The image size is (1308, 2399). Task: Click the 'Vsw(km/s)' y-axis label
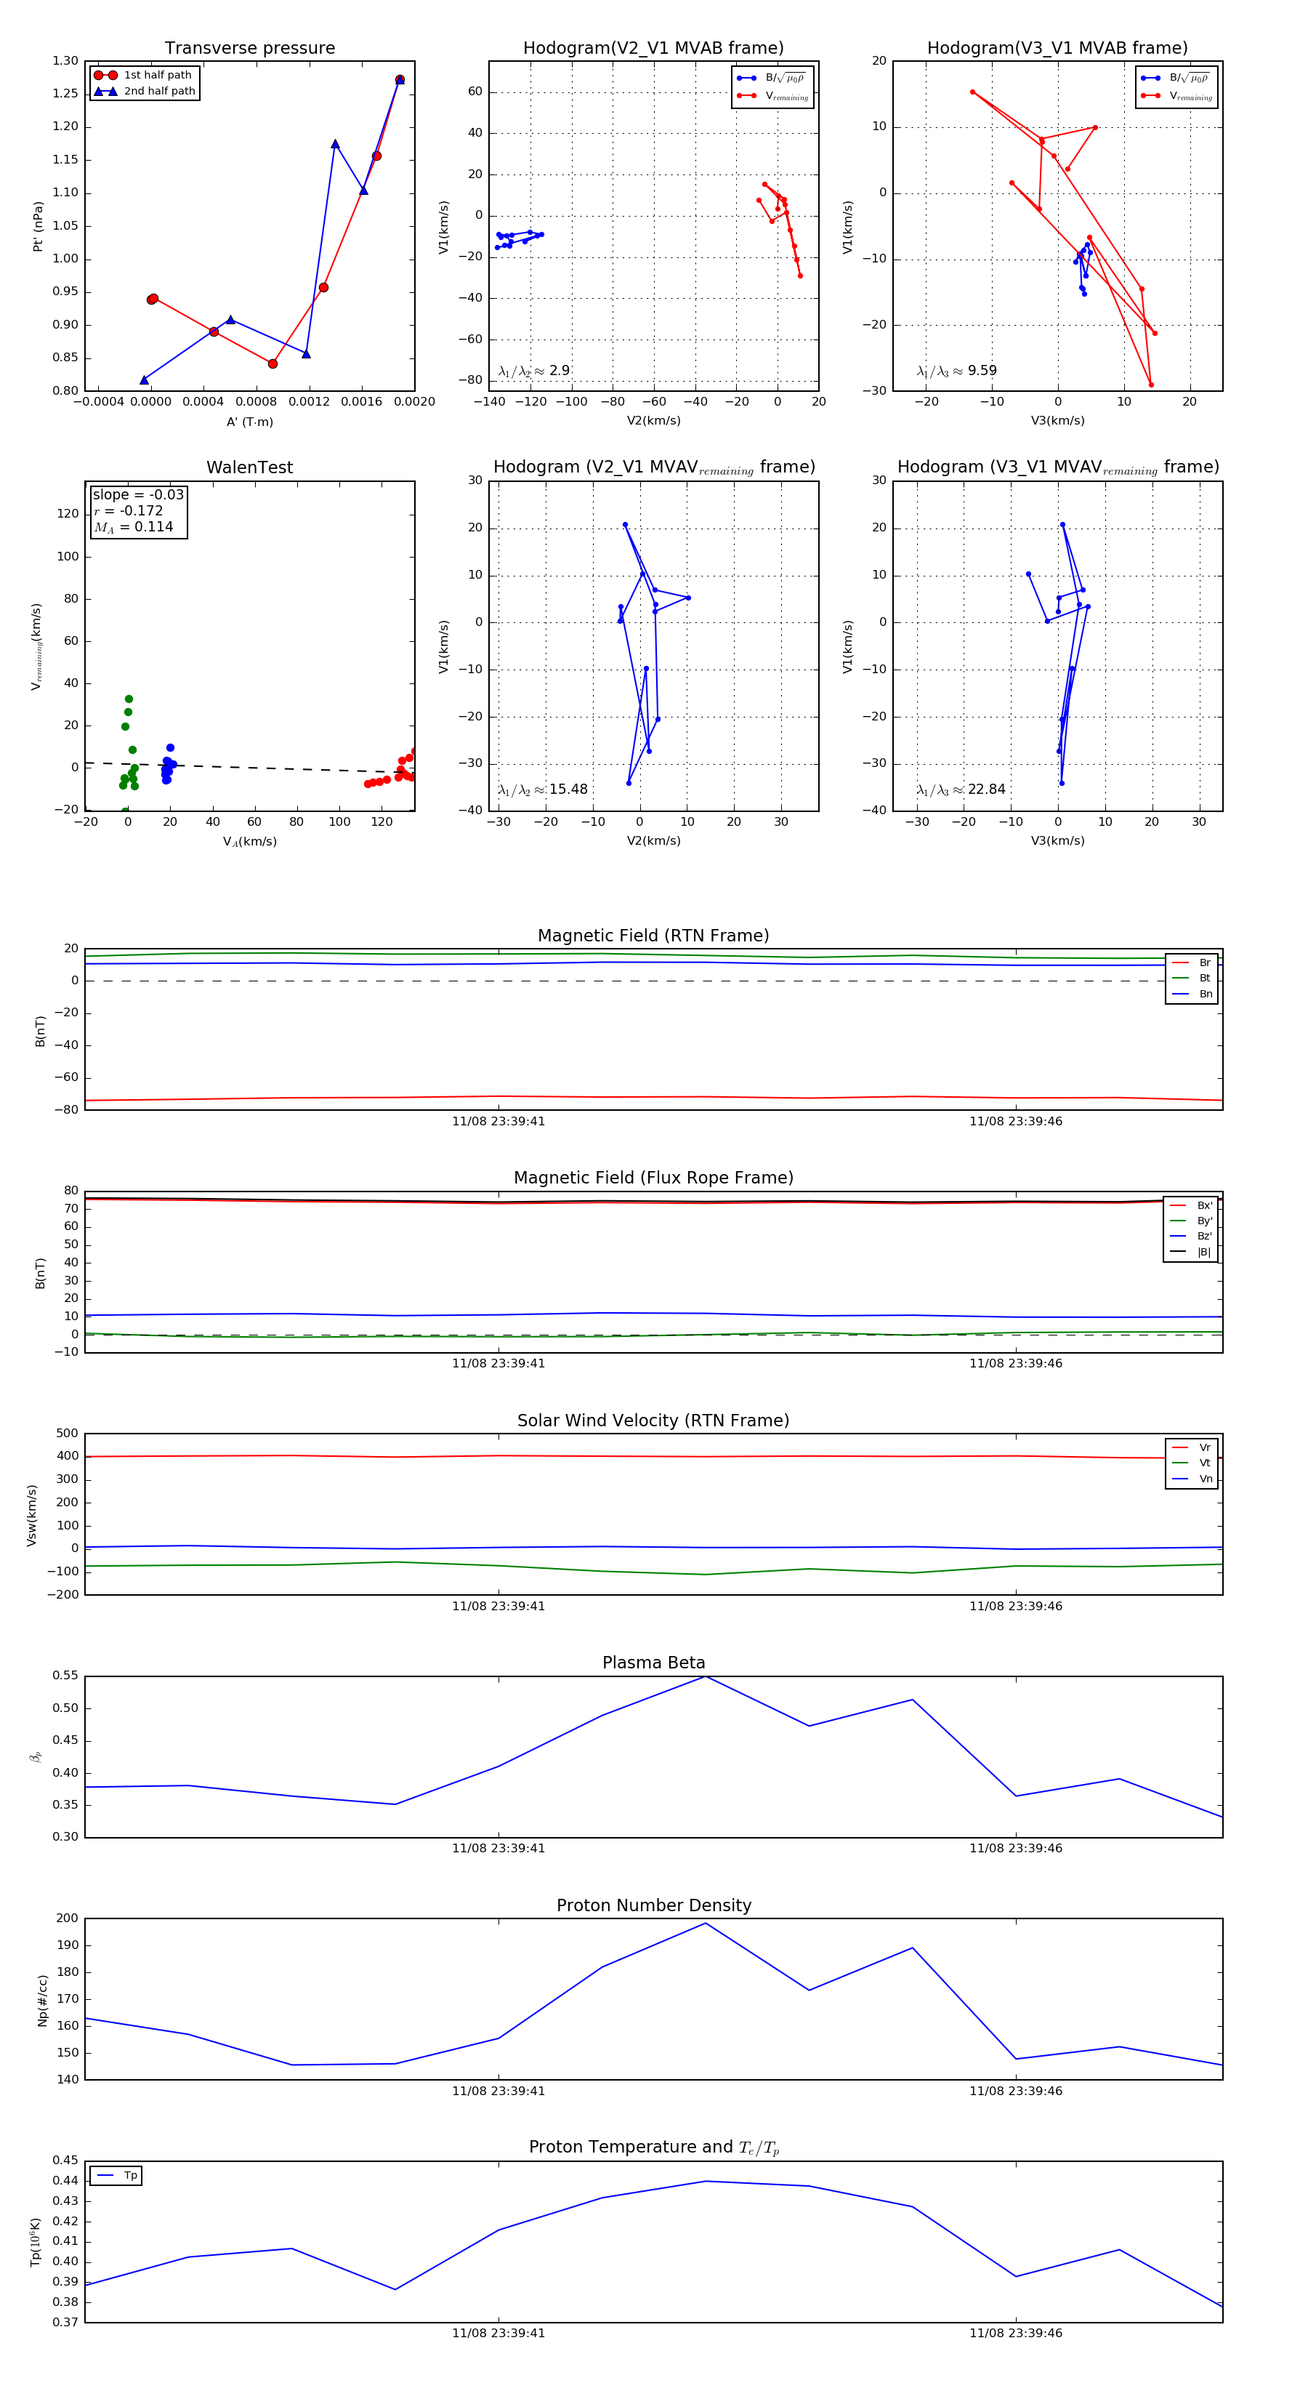32,1515
